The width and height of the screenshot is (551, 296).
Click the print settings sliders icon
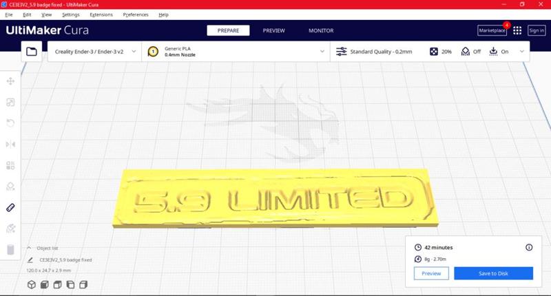coord(341,52)
